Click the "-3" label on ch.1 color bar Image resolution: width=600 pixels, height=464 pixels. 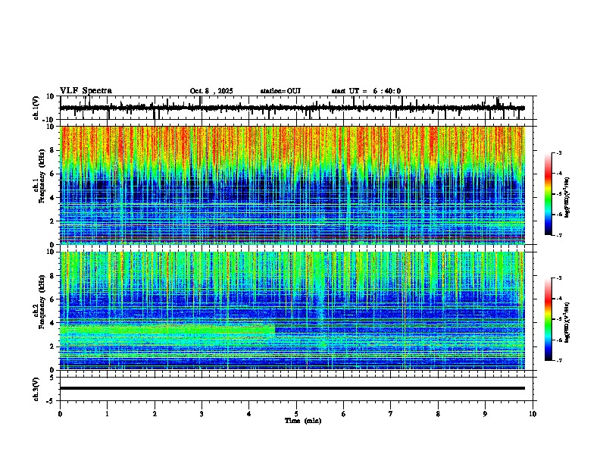pyautogui.click(x=559, y=153)
